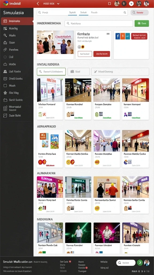Screen dimensions: 154x275
Task: Click the grey dot in Kontada card
Action: click(79, 47)
